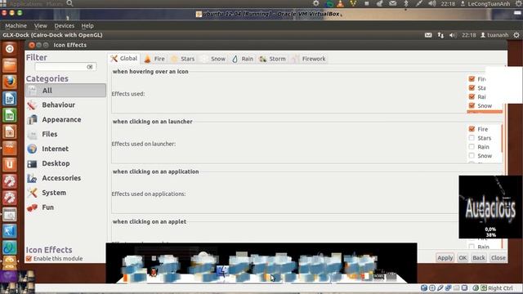Switch to the Firework tab

(309, 59)
